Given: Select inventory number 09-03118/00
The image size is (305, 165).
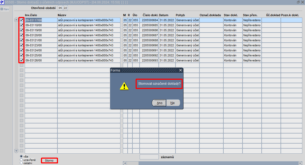Looking at the screenshot, I should [41, 25].
